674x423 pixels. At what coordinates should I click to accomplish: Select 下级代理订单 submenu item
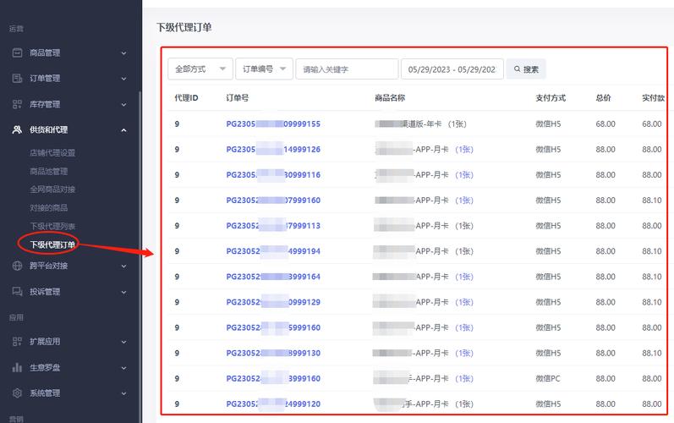52,244
